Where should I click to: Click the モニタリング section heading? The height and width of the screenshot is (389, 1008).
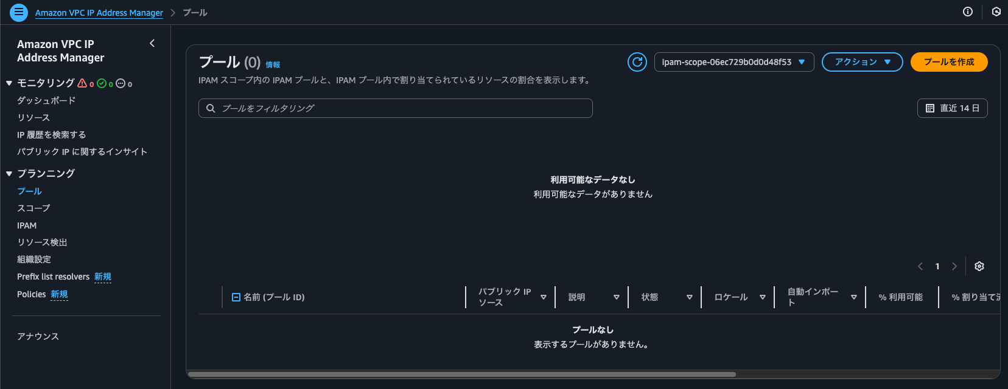point(46,83)
